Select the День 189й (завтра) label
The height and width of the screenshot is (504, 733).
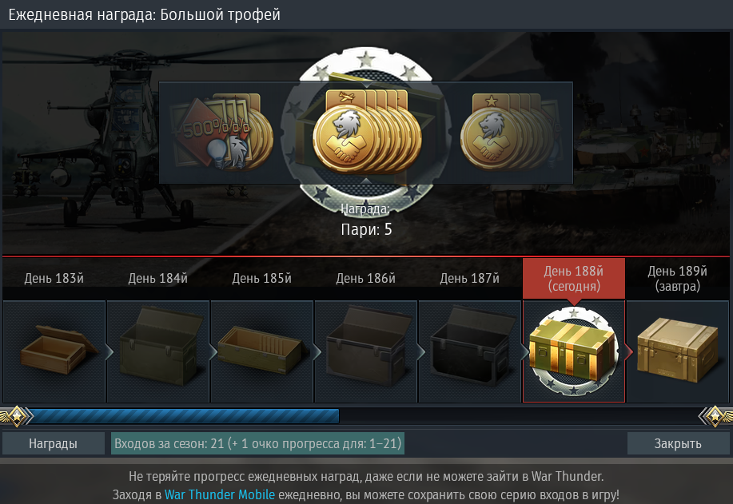point(677,279)
